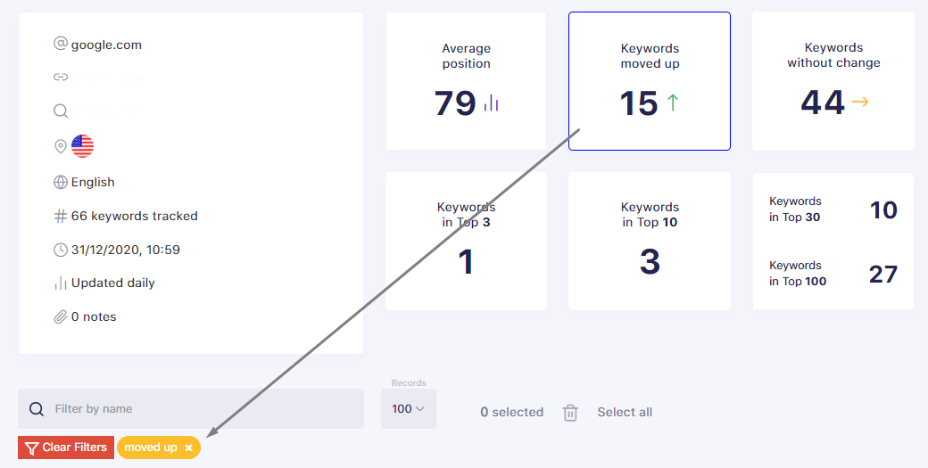928x468 pixels.
Task: Click the paperclip notes icon
Action: 61,316
